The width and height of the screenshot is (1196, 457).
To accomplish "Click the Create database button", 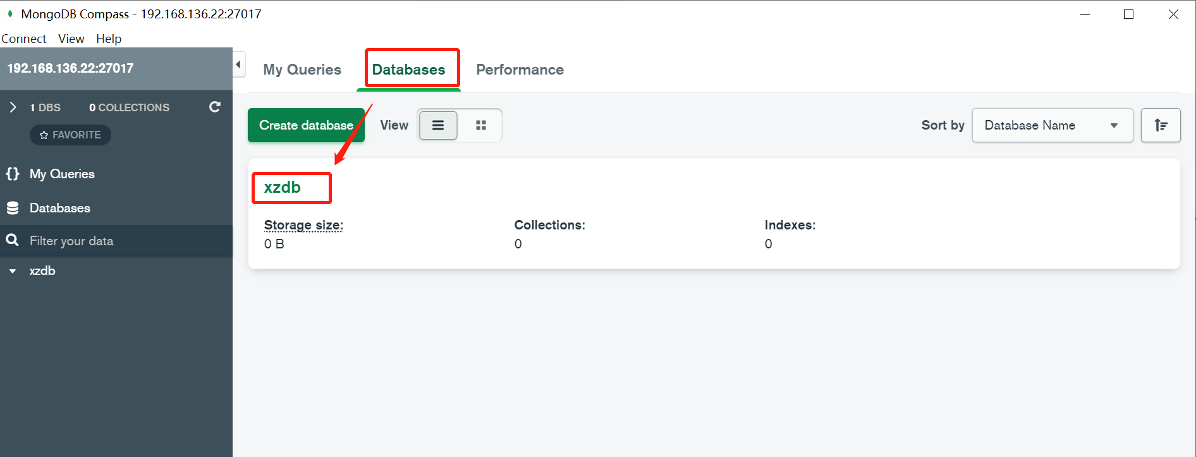I will (306, 125).
